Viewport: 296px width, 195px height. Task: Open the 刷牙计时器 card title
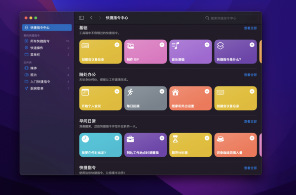click(x=180, y=153)
